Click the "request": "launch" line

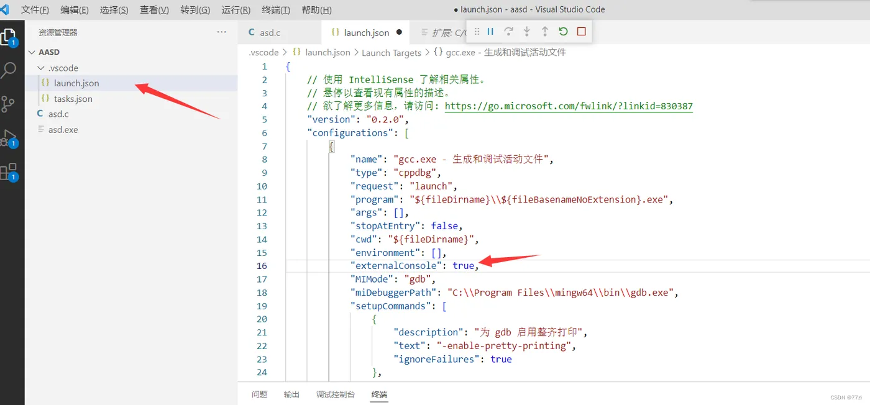click(x=404, y=186)
